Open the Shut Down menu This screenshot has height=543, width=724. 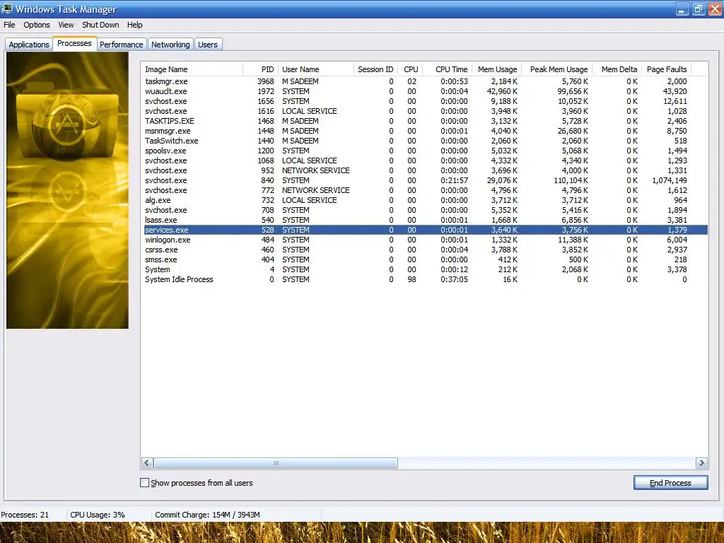click(x=100, y=25)
